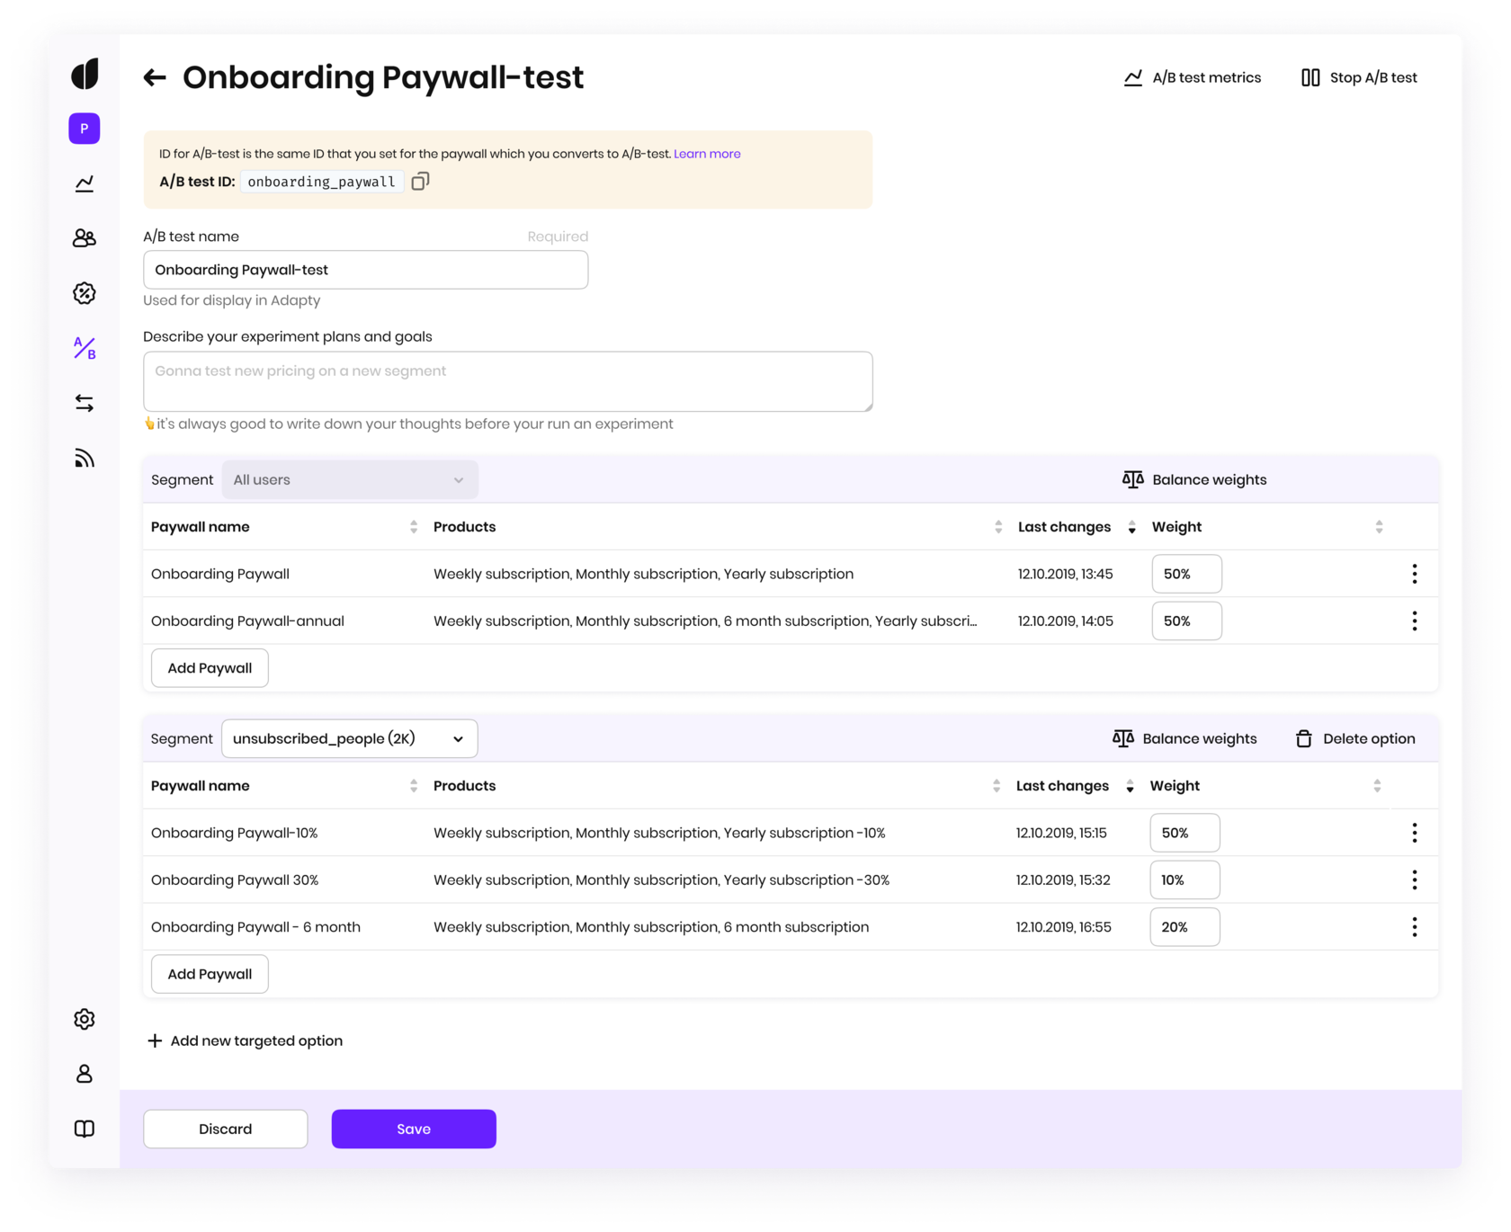Sort second table by Paywall name
The width and height of the screenshot is (1511, 1232).
point(414,786)
